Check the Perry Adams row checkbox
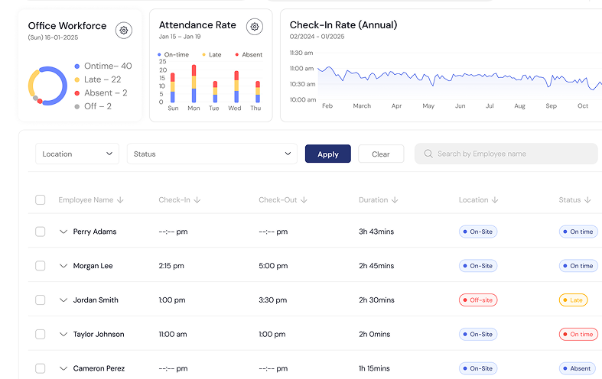 pos(41,232)
